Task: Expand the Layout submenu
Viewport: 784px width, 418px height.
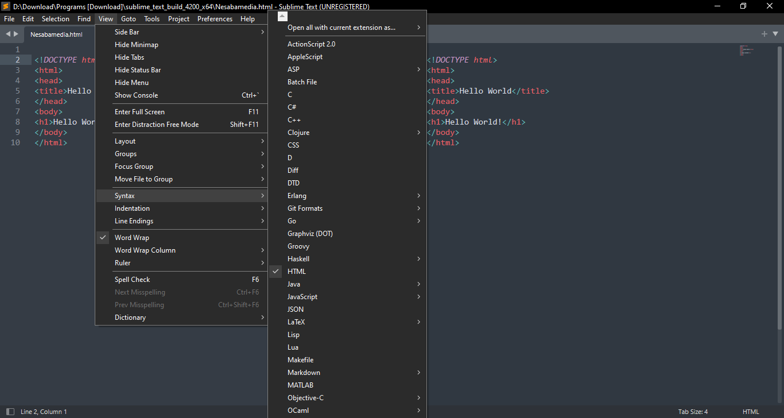Action: tap(125, 141)
